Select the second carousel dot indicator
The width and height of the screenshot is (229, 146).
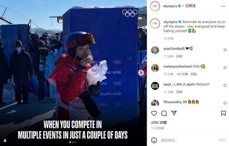pyautogui.click(x=73, y=142)
